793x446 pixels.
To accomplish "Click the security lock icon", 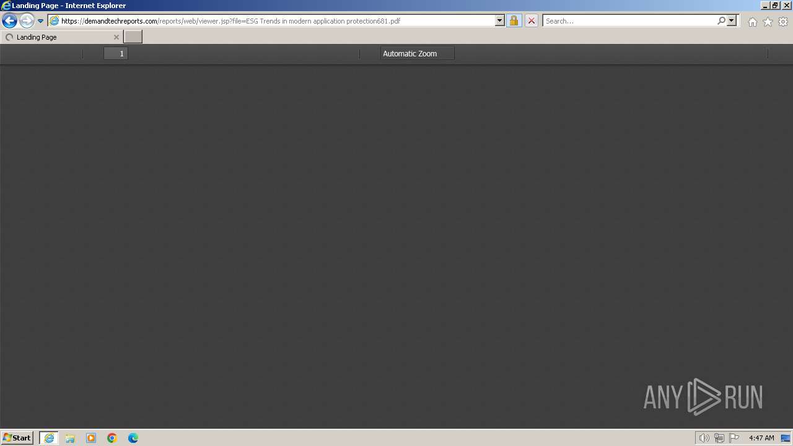I will coord(514,21).
